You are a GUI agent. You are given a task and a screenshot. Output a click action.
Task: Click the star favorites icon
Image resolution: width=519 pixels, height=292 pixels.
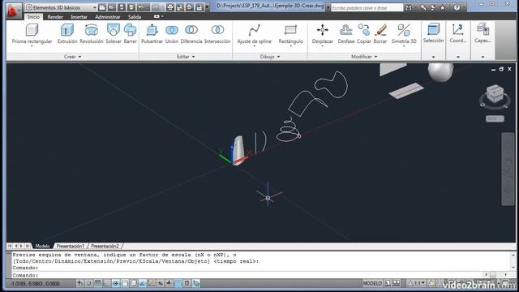(443, 7)
